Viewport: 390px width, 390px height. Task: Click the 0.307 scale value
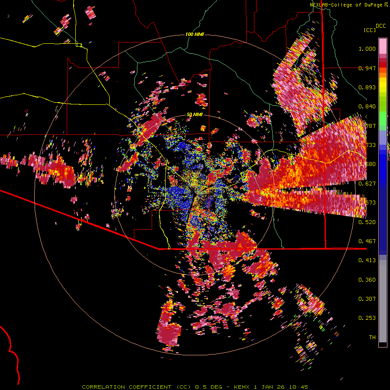pos(367,299)
